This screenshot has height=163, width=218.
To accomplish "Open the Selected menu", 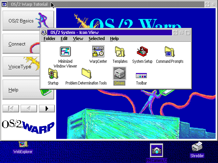I will pyautogui.click(x=97, y=38).
